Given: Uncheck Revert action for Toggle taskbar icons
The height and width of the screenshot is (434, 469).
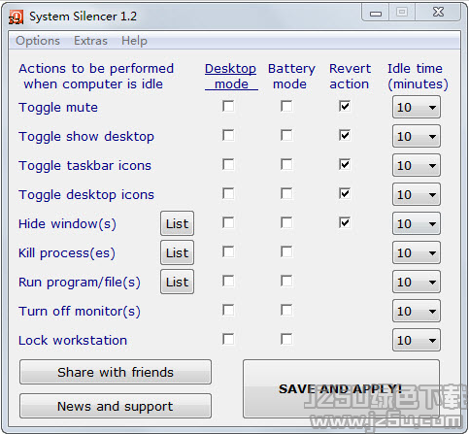Looking at the screenshot, I should click(x=345, y=164).
